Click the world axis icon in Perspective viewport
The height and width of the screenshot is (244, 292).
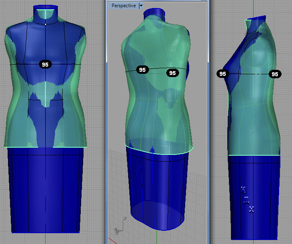coord(120,226)
